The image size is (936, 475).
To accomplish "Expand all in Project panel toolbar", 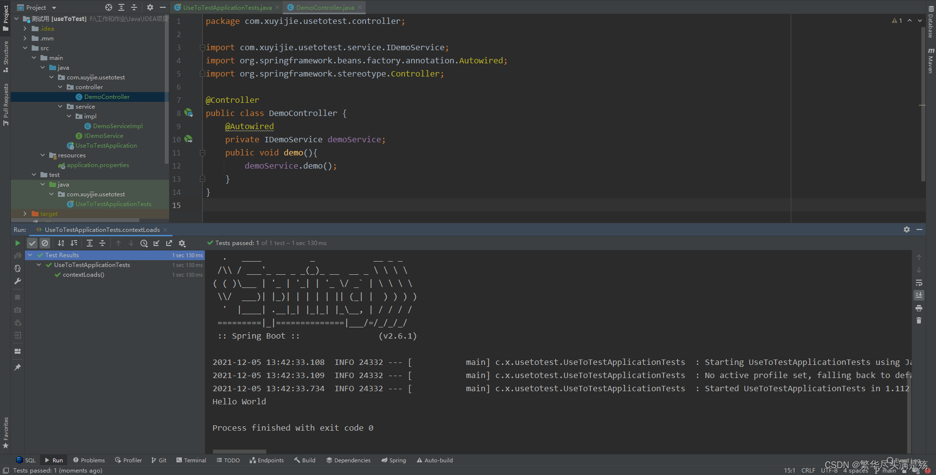I will click(121, 7).
